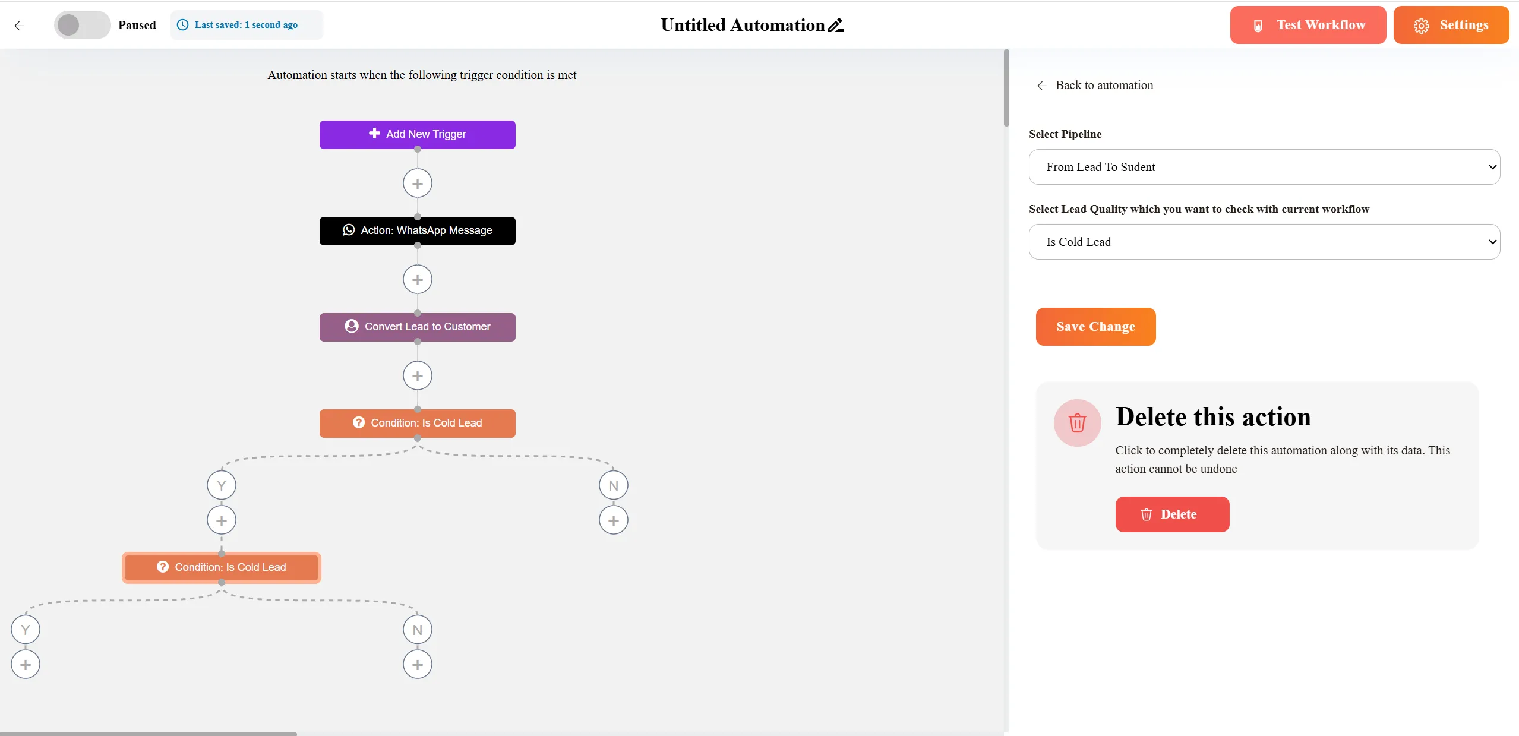Click plus icon below Add New Trigger
The image size is (1519, 736).
tap(417, 184)
